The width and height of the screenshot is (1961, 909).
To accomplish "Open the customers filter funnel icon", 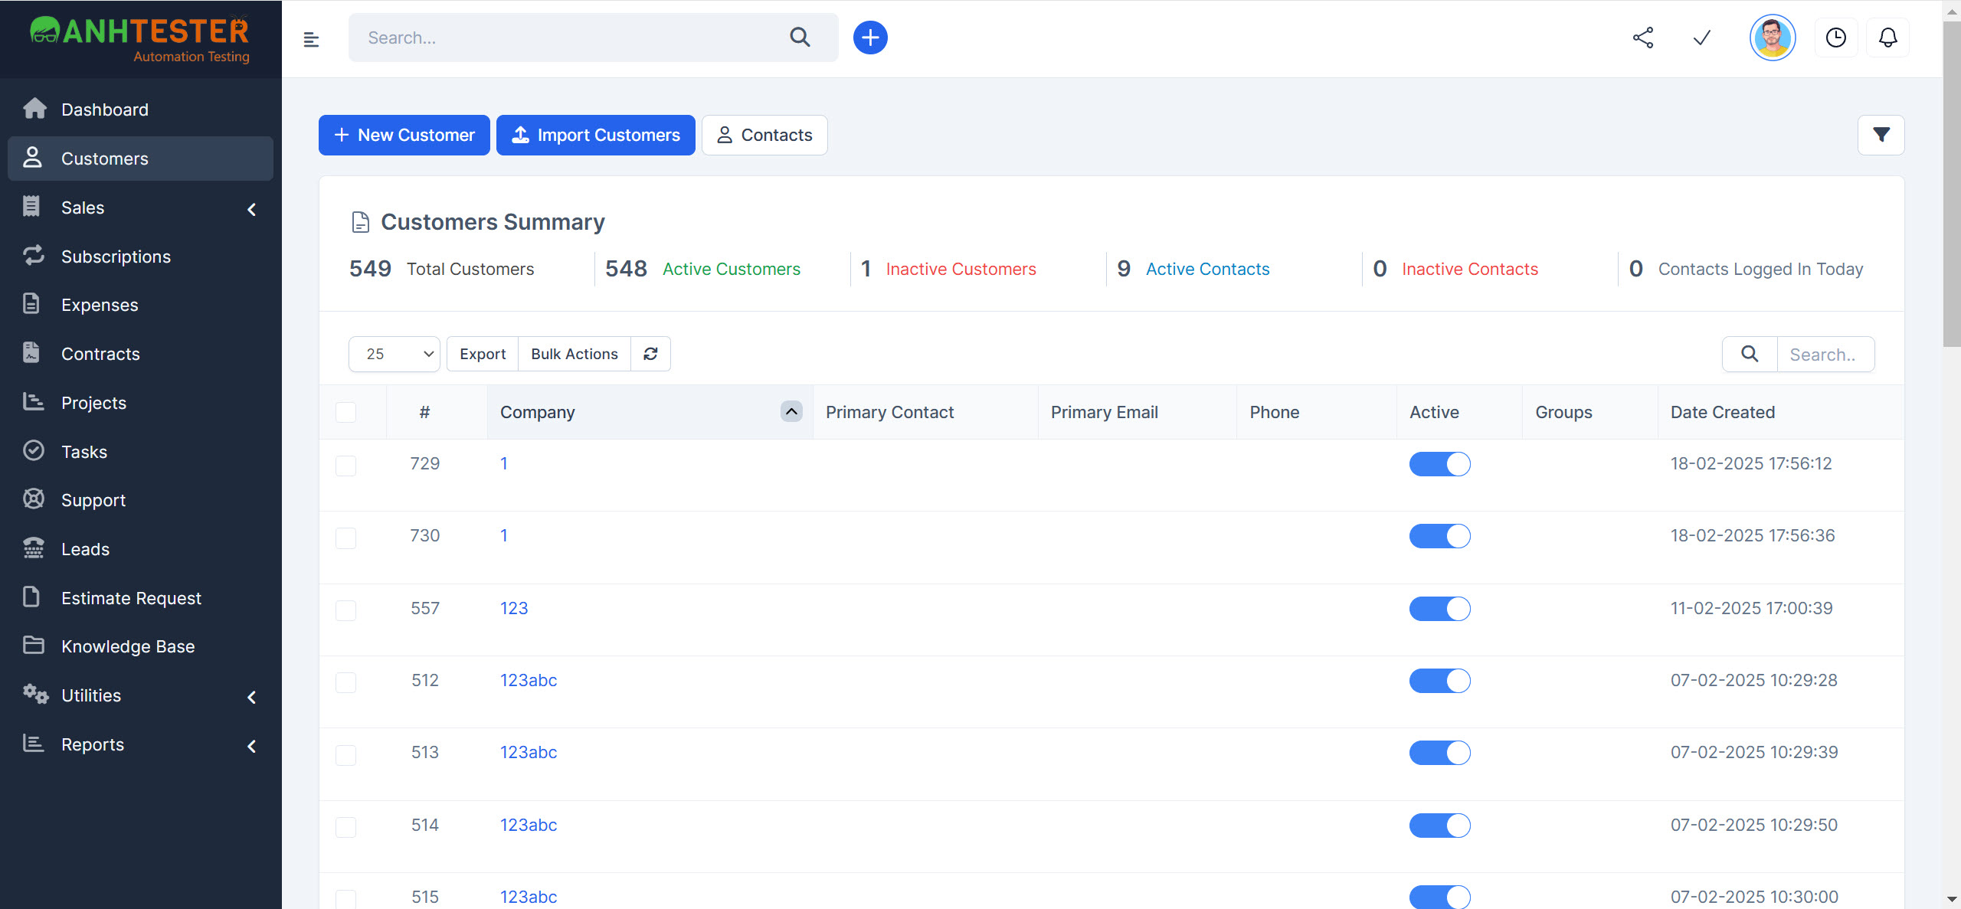I will pyautogui.click(x=1881, y=135).
